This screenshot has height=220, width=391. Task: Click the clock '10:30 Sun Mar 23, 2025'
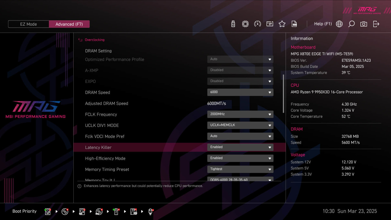(x=350, y=211)
